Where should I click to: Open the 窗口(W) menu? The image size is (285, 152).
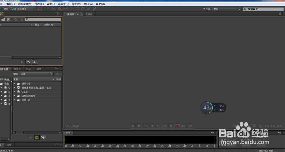pos(88,4)
